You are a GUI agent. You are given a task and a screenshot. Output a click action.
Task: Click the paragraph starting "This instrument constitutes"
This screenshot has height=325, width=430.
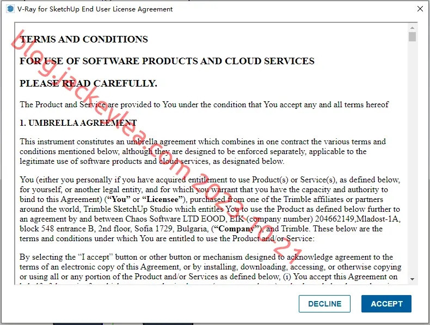click(202, 151)
